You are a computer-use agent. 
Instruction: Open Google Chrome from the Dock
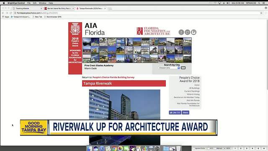click(x=114, y=148)
